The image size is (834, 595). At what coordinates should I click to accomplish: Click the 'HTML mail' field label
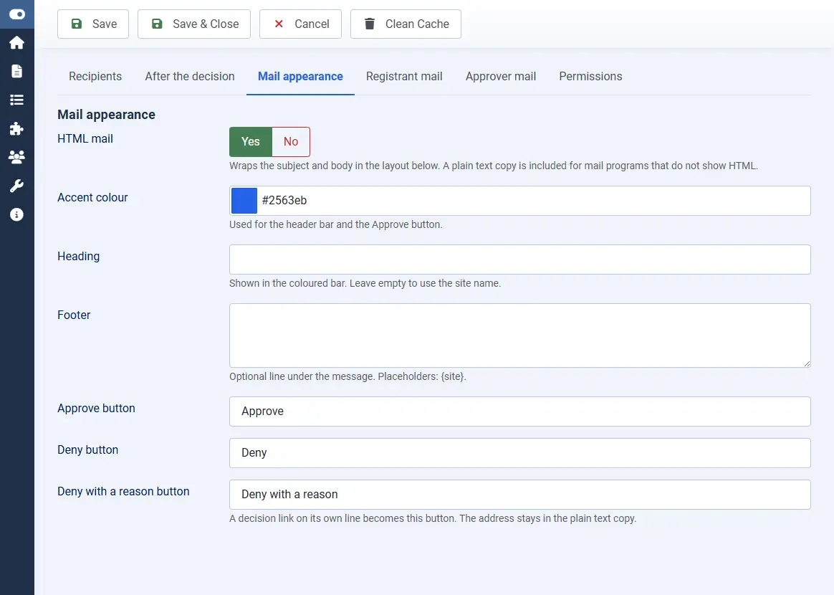[85, 138]
